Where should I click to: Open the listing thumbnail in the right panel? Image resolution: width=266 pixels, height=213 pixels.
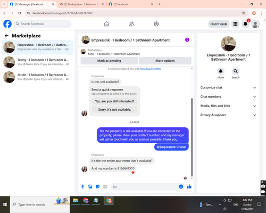[x=228, y=44]
